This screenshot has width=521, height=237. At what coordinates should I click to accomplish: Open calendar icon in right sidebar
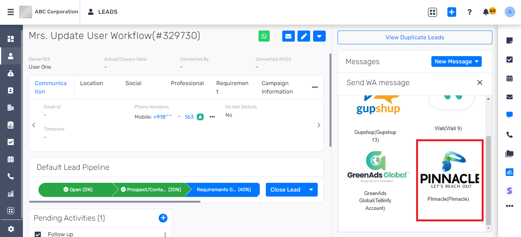[x=510, y=78]
